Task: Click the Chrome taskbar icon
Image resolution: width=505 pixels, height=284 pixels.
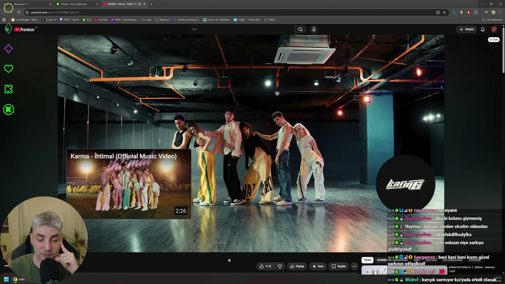Action: 15,280
